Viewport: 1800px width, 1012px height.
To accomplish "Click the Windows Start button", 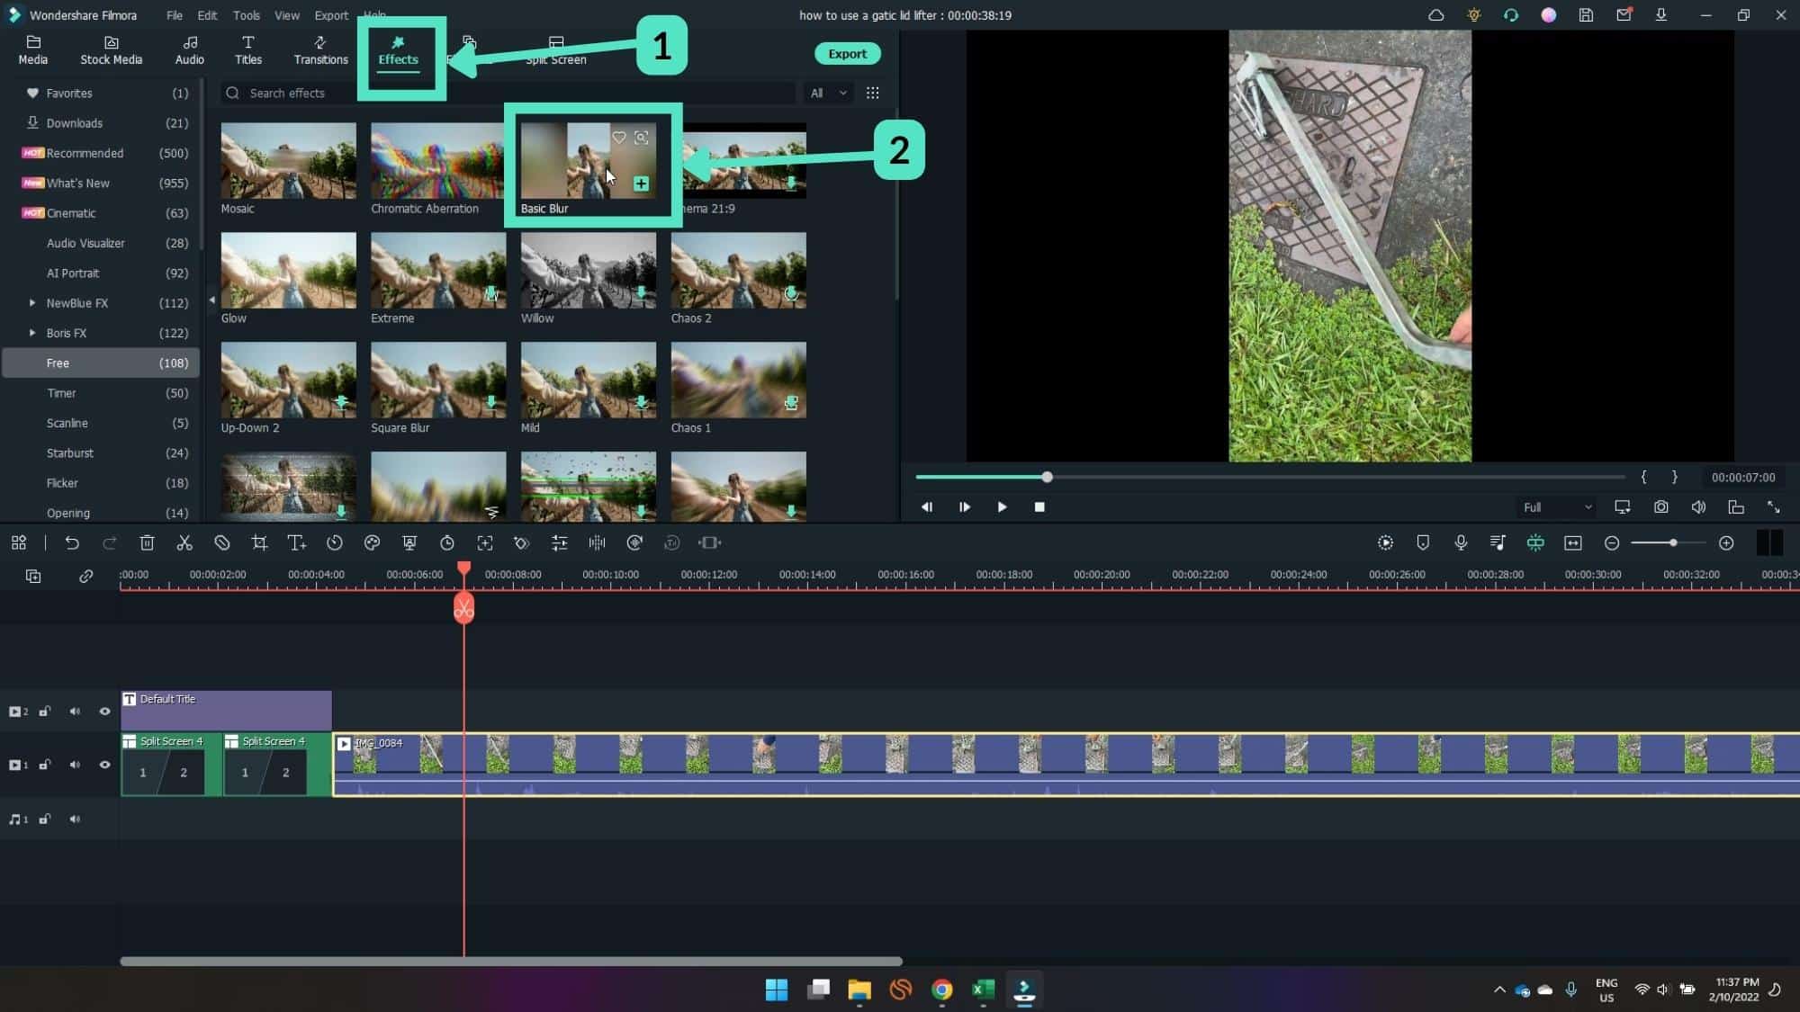I will tap(776, 990).
